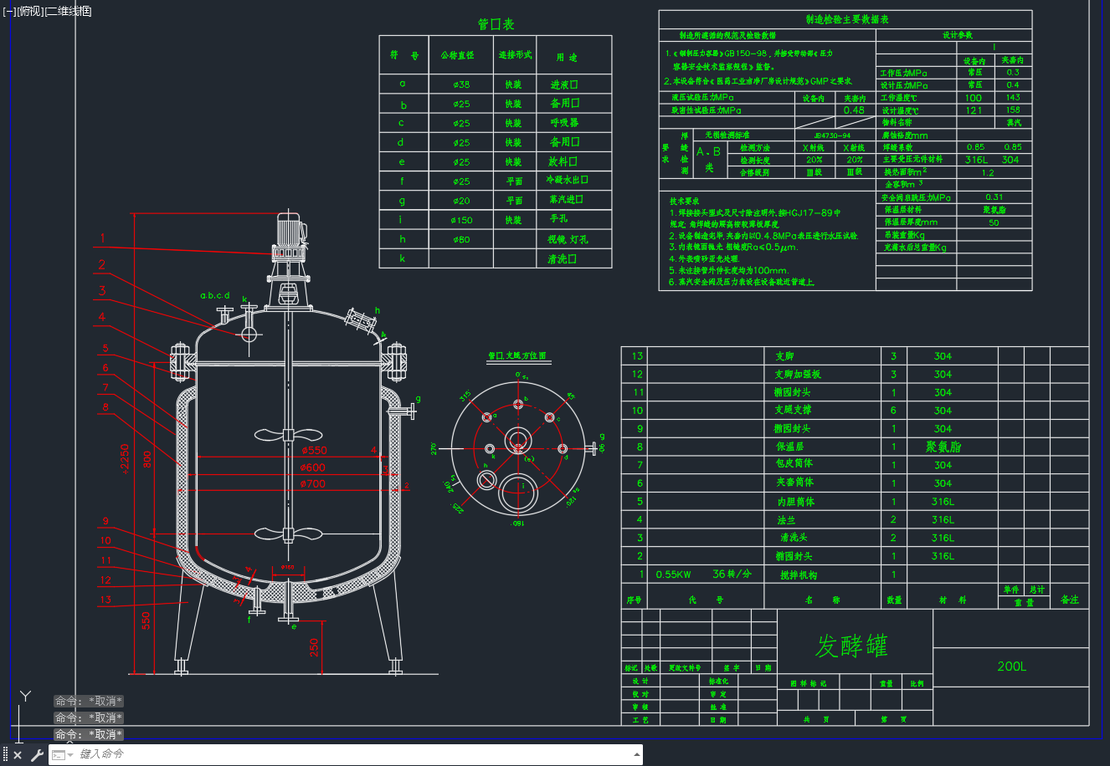Select the ø38 diameter cell
Viewport: 1110px width, 766px height.
[461, 84]
